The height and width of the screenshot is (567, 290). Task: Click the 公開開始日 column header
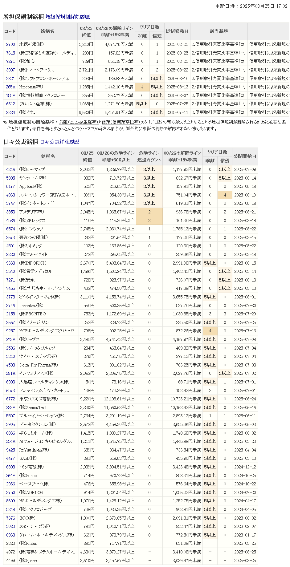coord(245,156)
